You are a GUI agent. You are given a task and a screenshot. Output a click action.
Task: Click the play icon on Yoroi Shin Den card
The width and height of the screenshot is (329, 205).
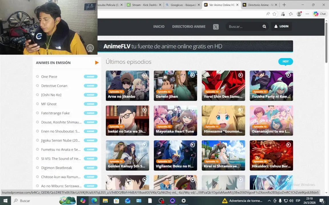coord(240,75)
